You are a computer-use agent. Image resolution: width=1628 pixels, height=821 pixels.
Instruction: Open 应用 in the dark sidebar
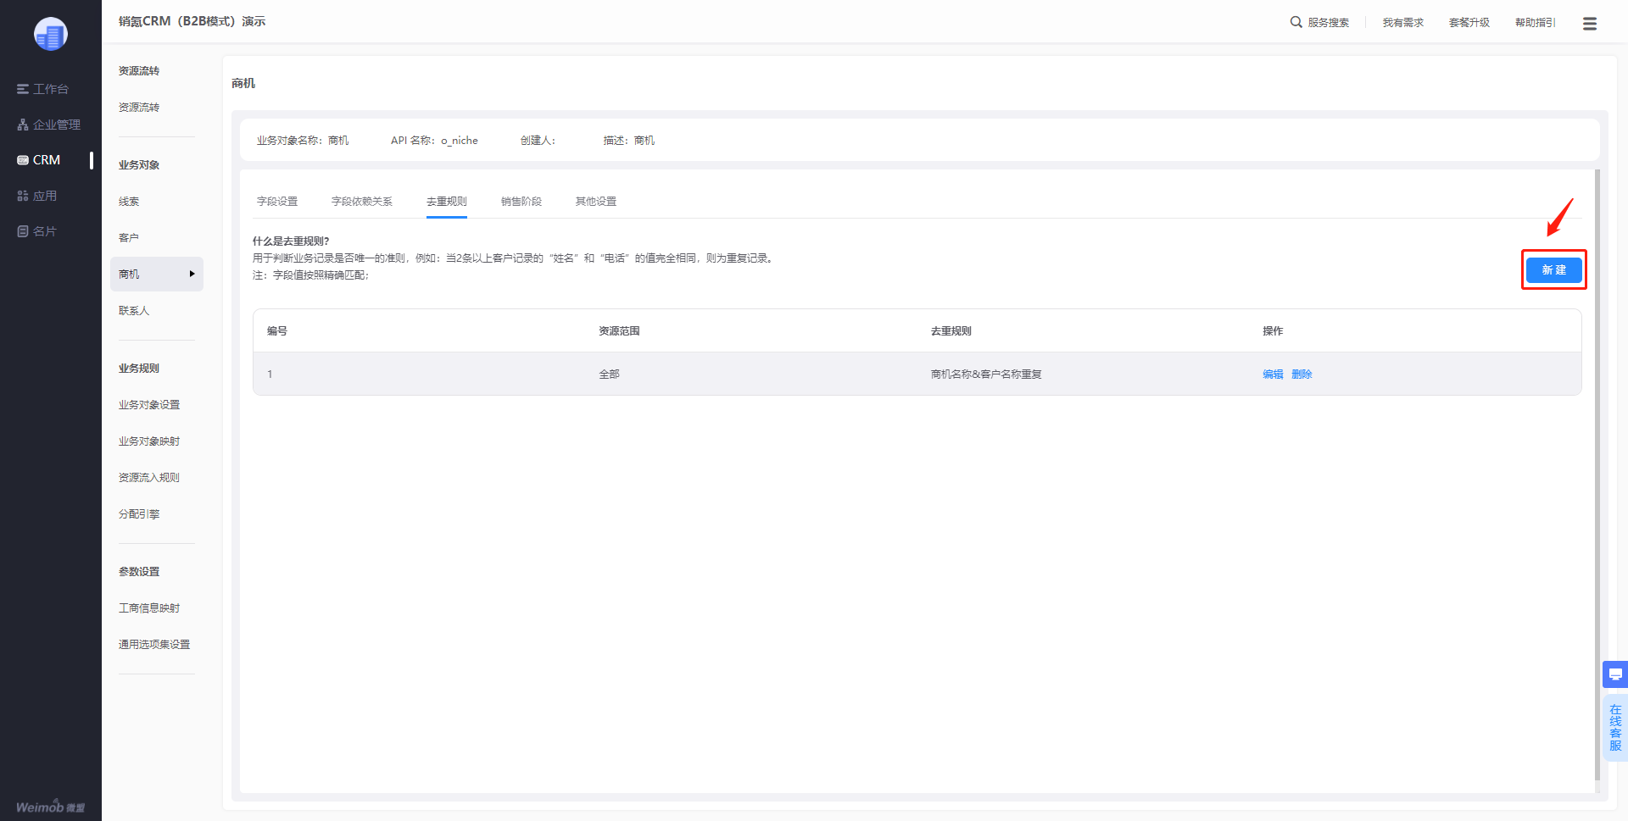pos(36,196)
